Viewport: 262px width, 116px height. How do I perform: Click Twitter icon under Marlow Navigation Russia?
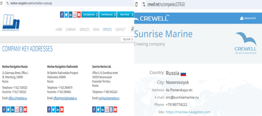pos(8,109)
